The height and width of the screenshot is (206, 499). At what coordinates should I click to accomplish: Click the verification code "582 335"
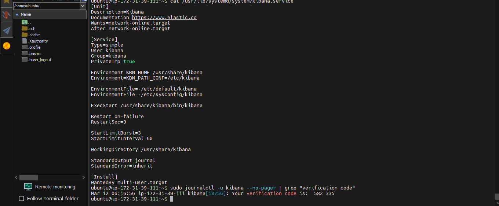324,193
